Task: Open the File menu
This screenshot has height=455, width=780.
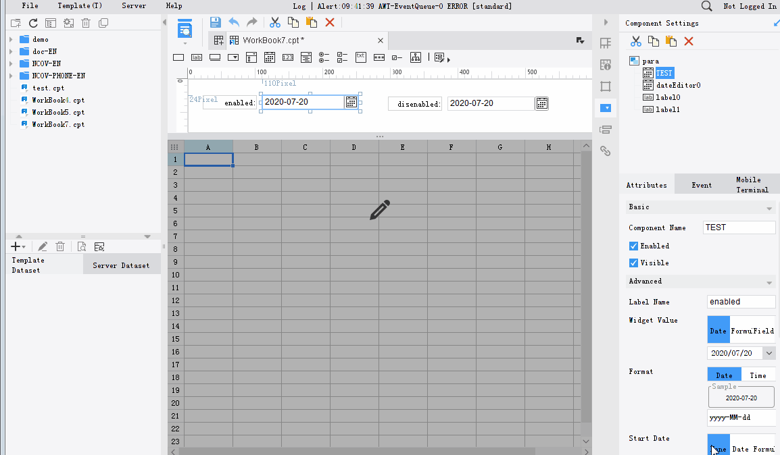Action: [x=30, y=6]
